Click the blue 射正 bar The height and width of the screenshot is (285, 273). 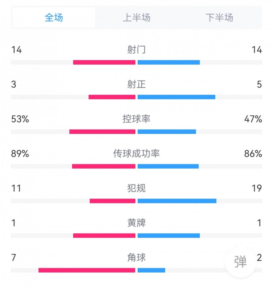(176, 97)
